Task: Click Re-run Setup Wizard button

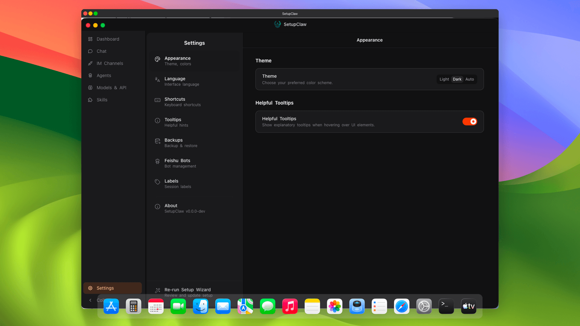Action: click(x=195, y=292)
